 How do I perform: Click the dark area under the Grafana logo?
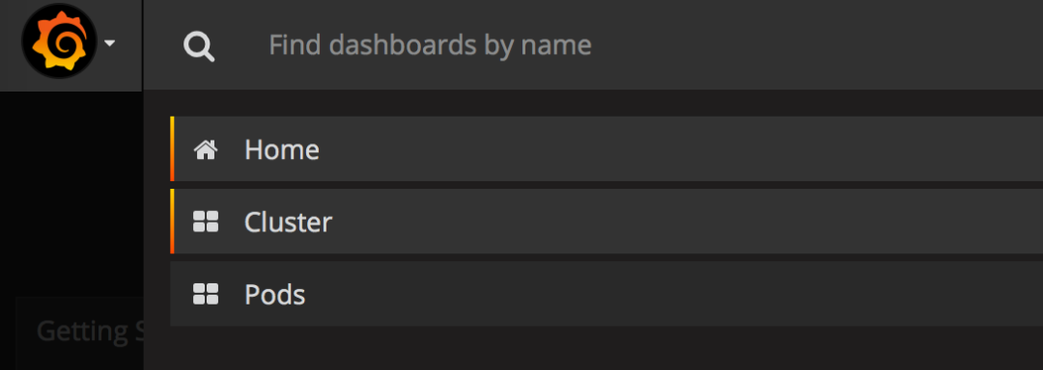pos(71,193)
